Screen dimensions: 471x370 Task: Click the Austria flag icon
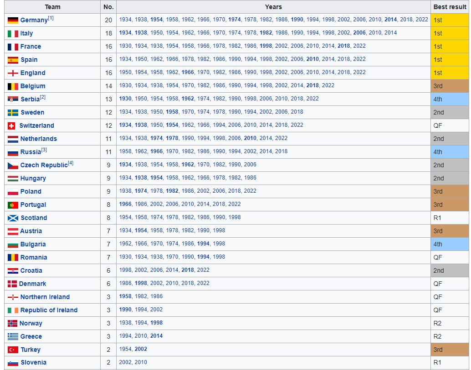pos(13,231)
